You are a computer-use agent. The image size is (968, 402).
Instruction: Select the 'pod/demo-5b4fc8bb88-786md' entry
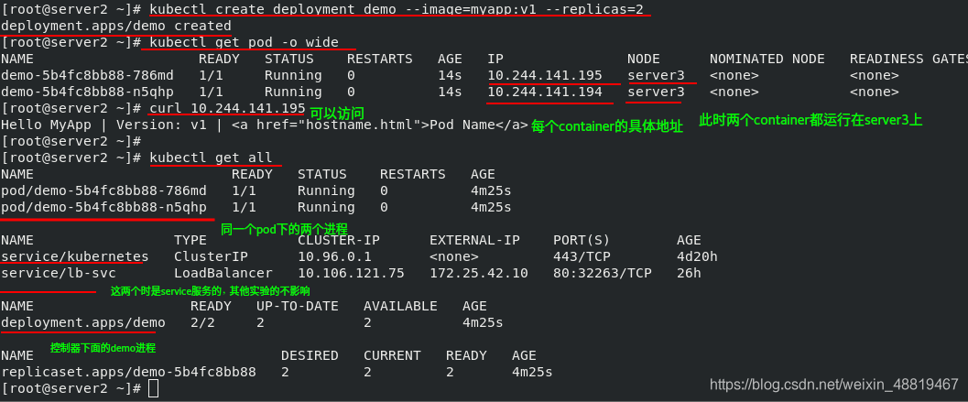point(103,190)
